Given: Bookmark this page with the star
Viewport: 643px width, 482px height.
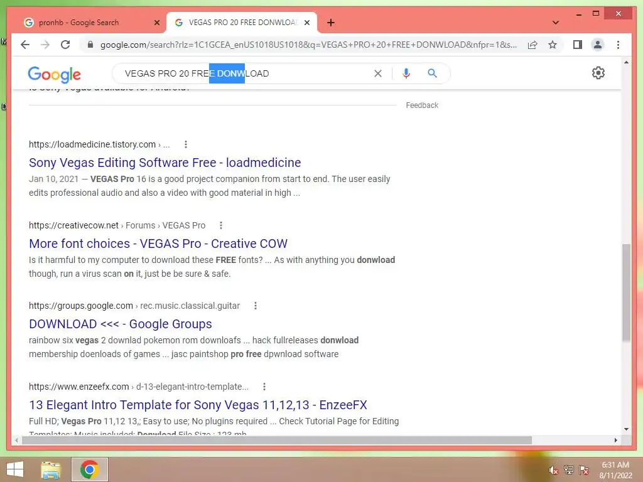Looking at the screenshot, I should click(x=553, y=45).
